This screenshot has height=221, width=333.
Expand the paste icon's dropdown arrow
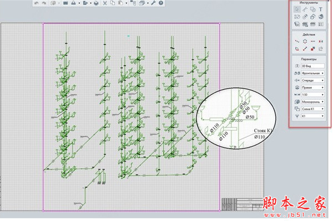tap(127, 3)
